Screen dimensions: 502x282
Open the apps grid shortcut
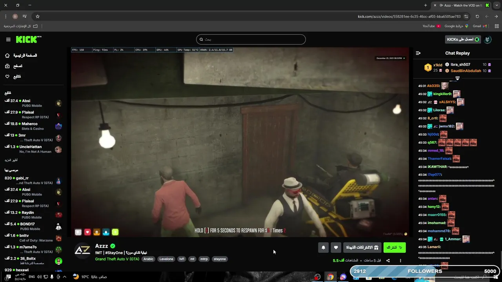[497, 26]
